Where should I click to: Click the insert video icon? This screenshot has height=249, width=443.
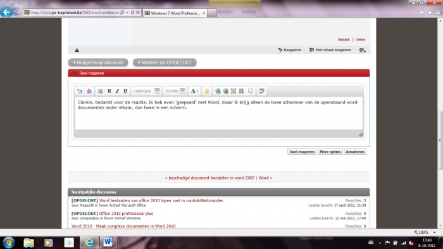pos(241,91)
